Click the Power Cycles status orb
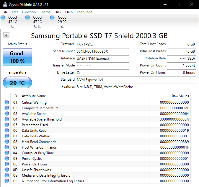199x187 pixels. (x=7, y=158)
